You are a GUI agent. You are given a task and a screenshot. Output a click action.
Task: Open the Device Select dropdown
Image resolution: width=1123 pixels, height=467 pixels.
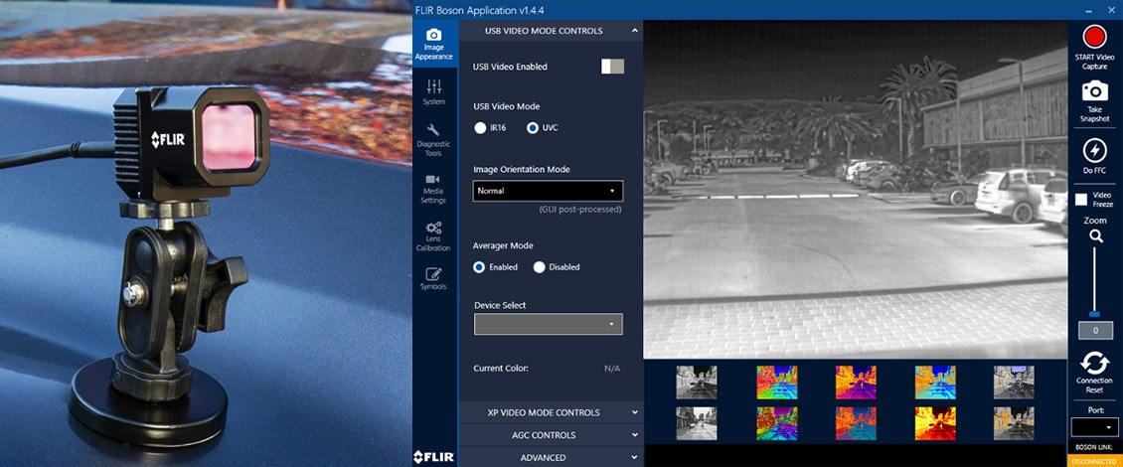point(548,324)
